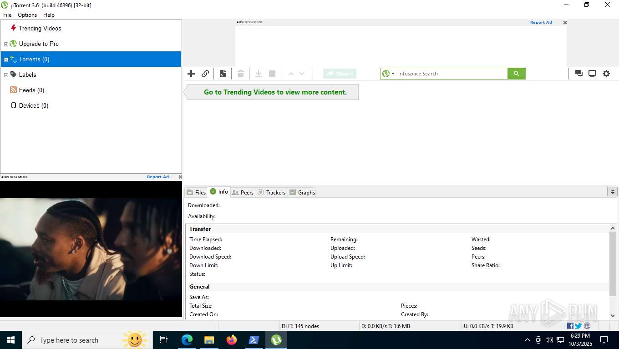Open the chat bubbles icon in toolbar
Image resolution: width=619 pixels, height=349 pixels.
click(578, 74)
